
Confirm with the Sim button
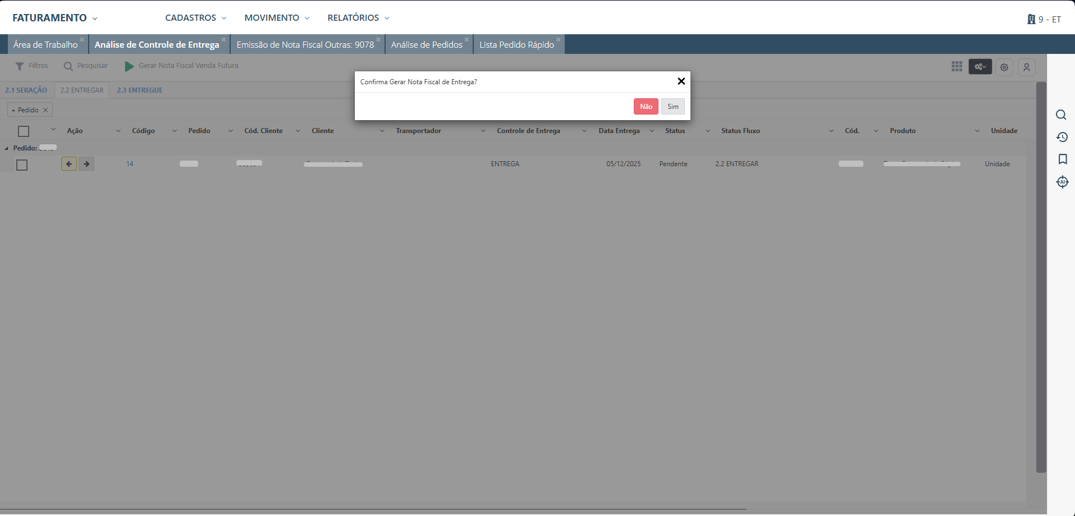pos(673,107)
